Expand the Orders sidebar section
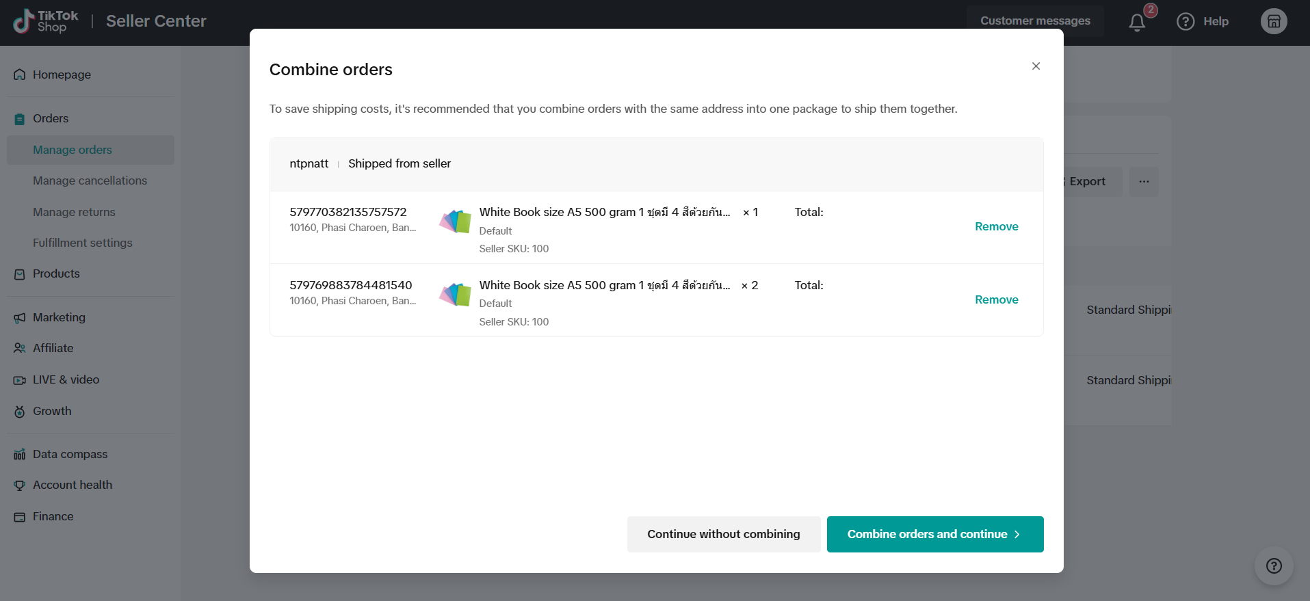This screenshot has height=601, width=1310. [x=51, y=118]
